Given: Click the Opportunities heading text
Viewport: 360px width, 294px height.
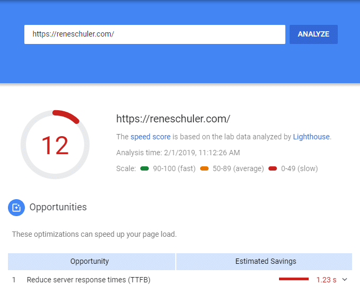Looking at the screenshot, I should (58, 207).
